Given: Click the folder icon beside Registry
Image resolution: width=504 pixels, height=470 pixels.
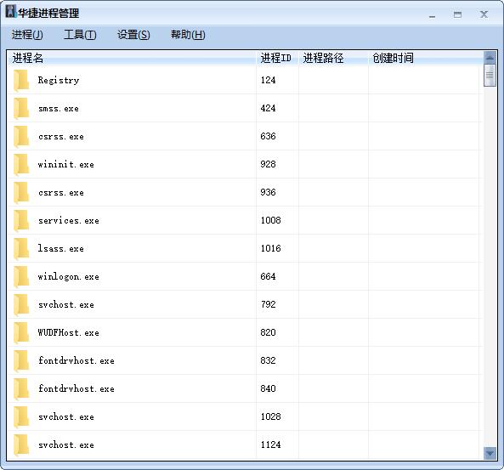Looking at the screenshot, I should click(21, 81).
